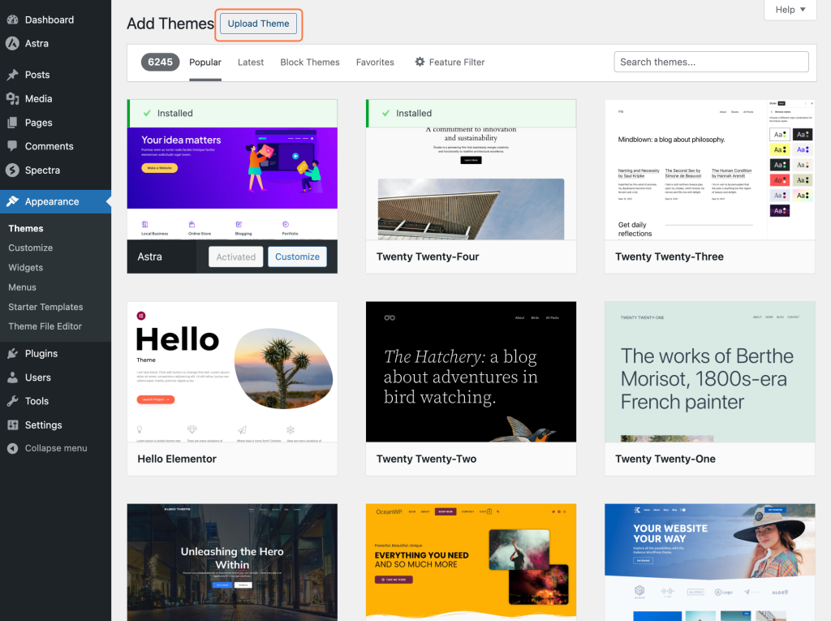
Task: Click the Appearance paintbrush icon
Action: click(13, 201)
